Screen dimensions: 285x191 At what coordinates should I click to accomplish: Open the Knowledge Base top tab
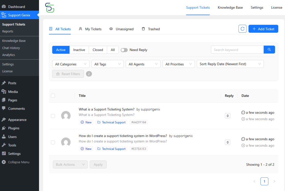coord(230,7)
